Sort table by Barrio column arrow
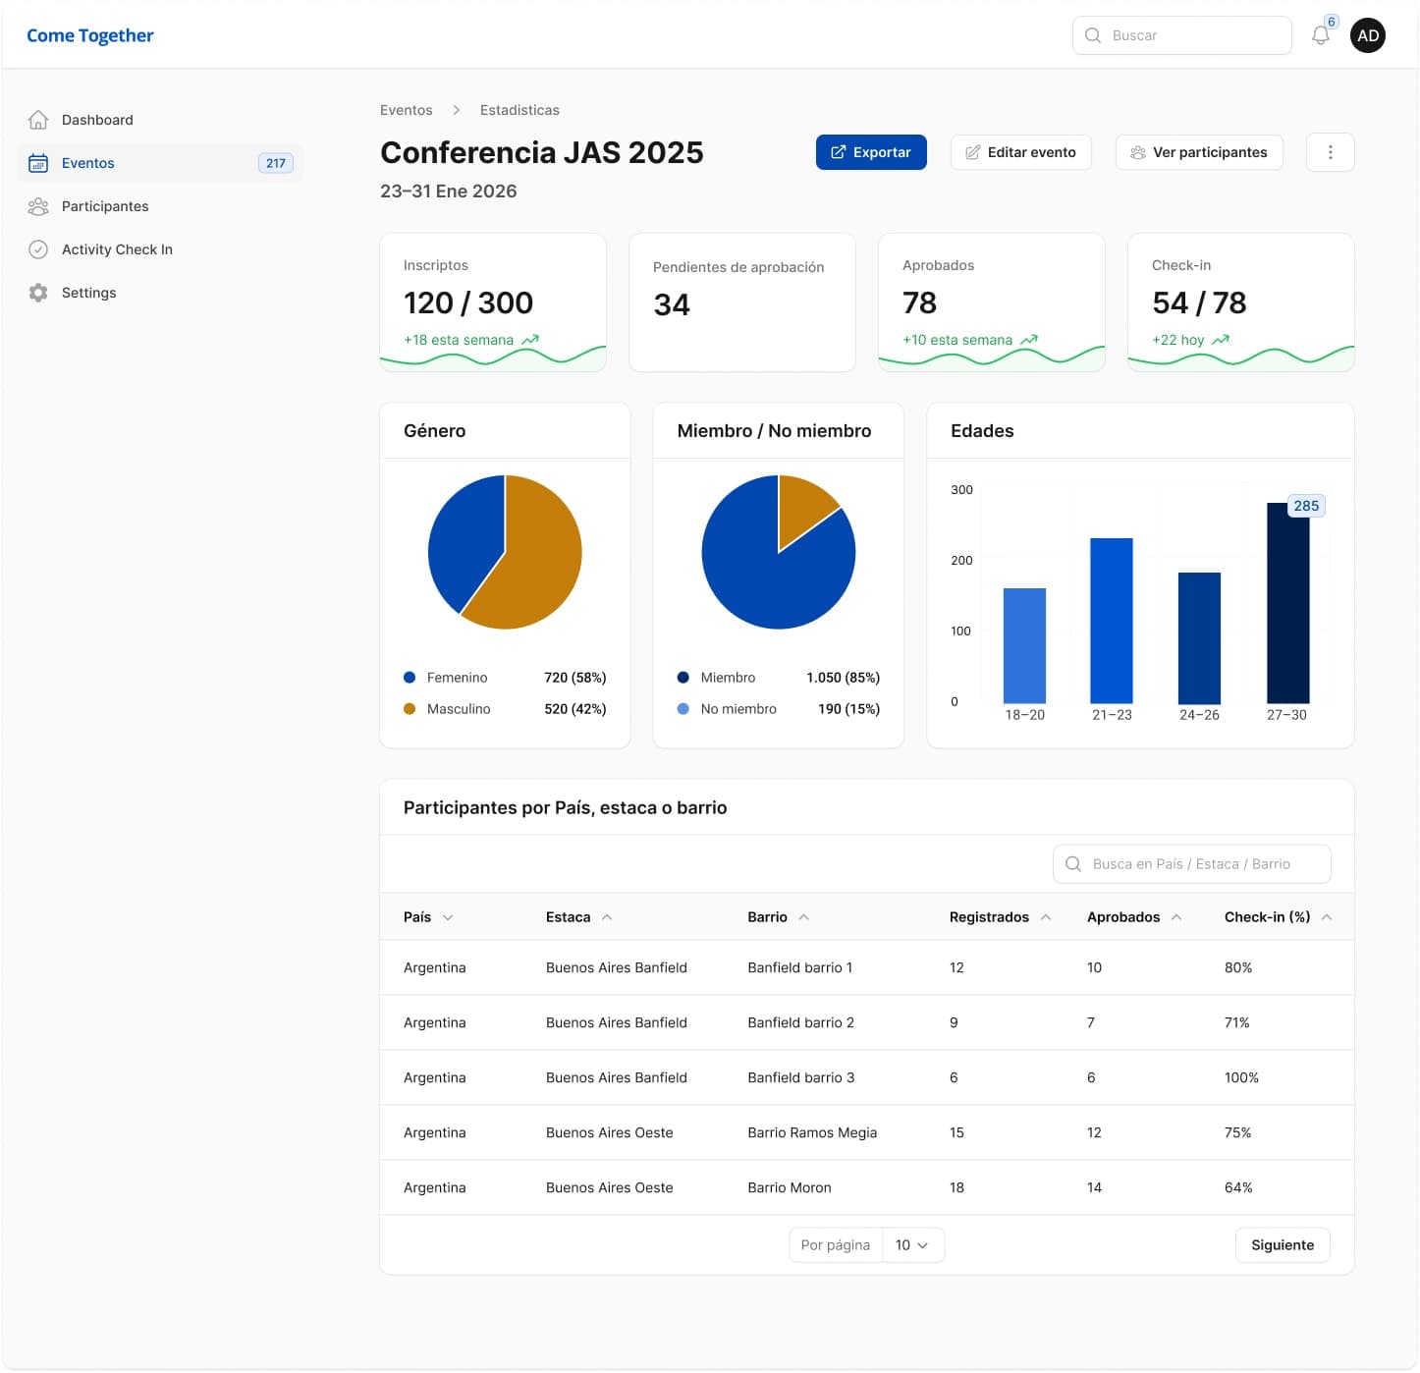The image size is (1420, 1373). tap(803, 917)
